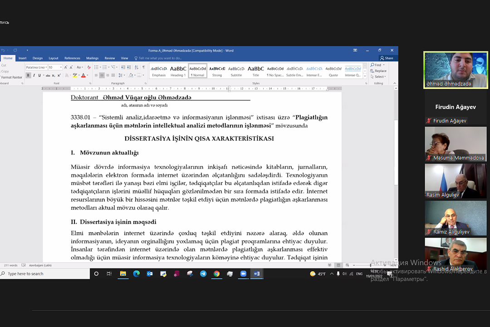
Task: Enable center text alignment
Action: pos(102,75)
